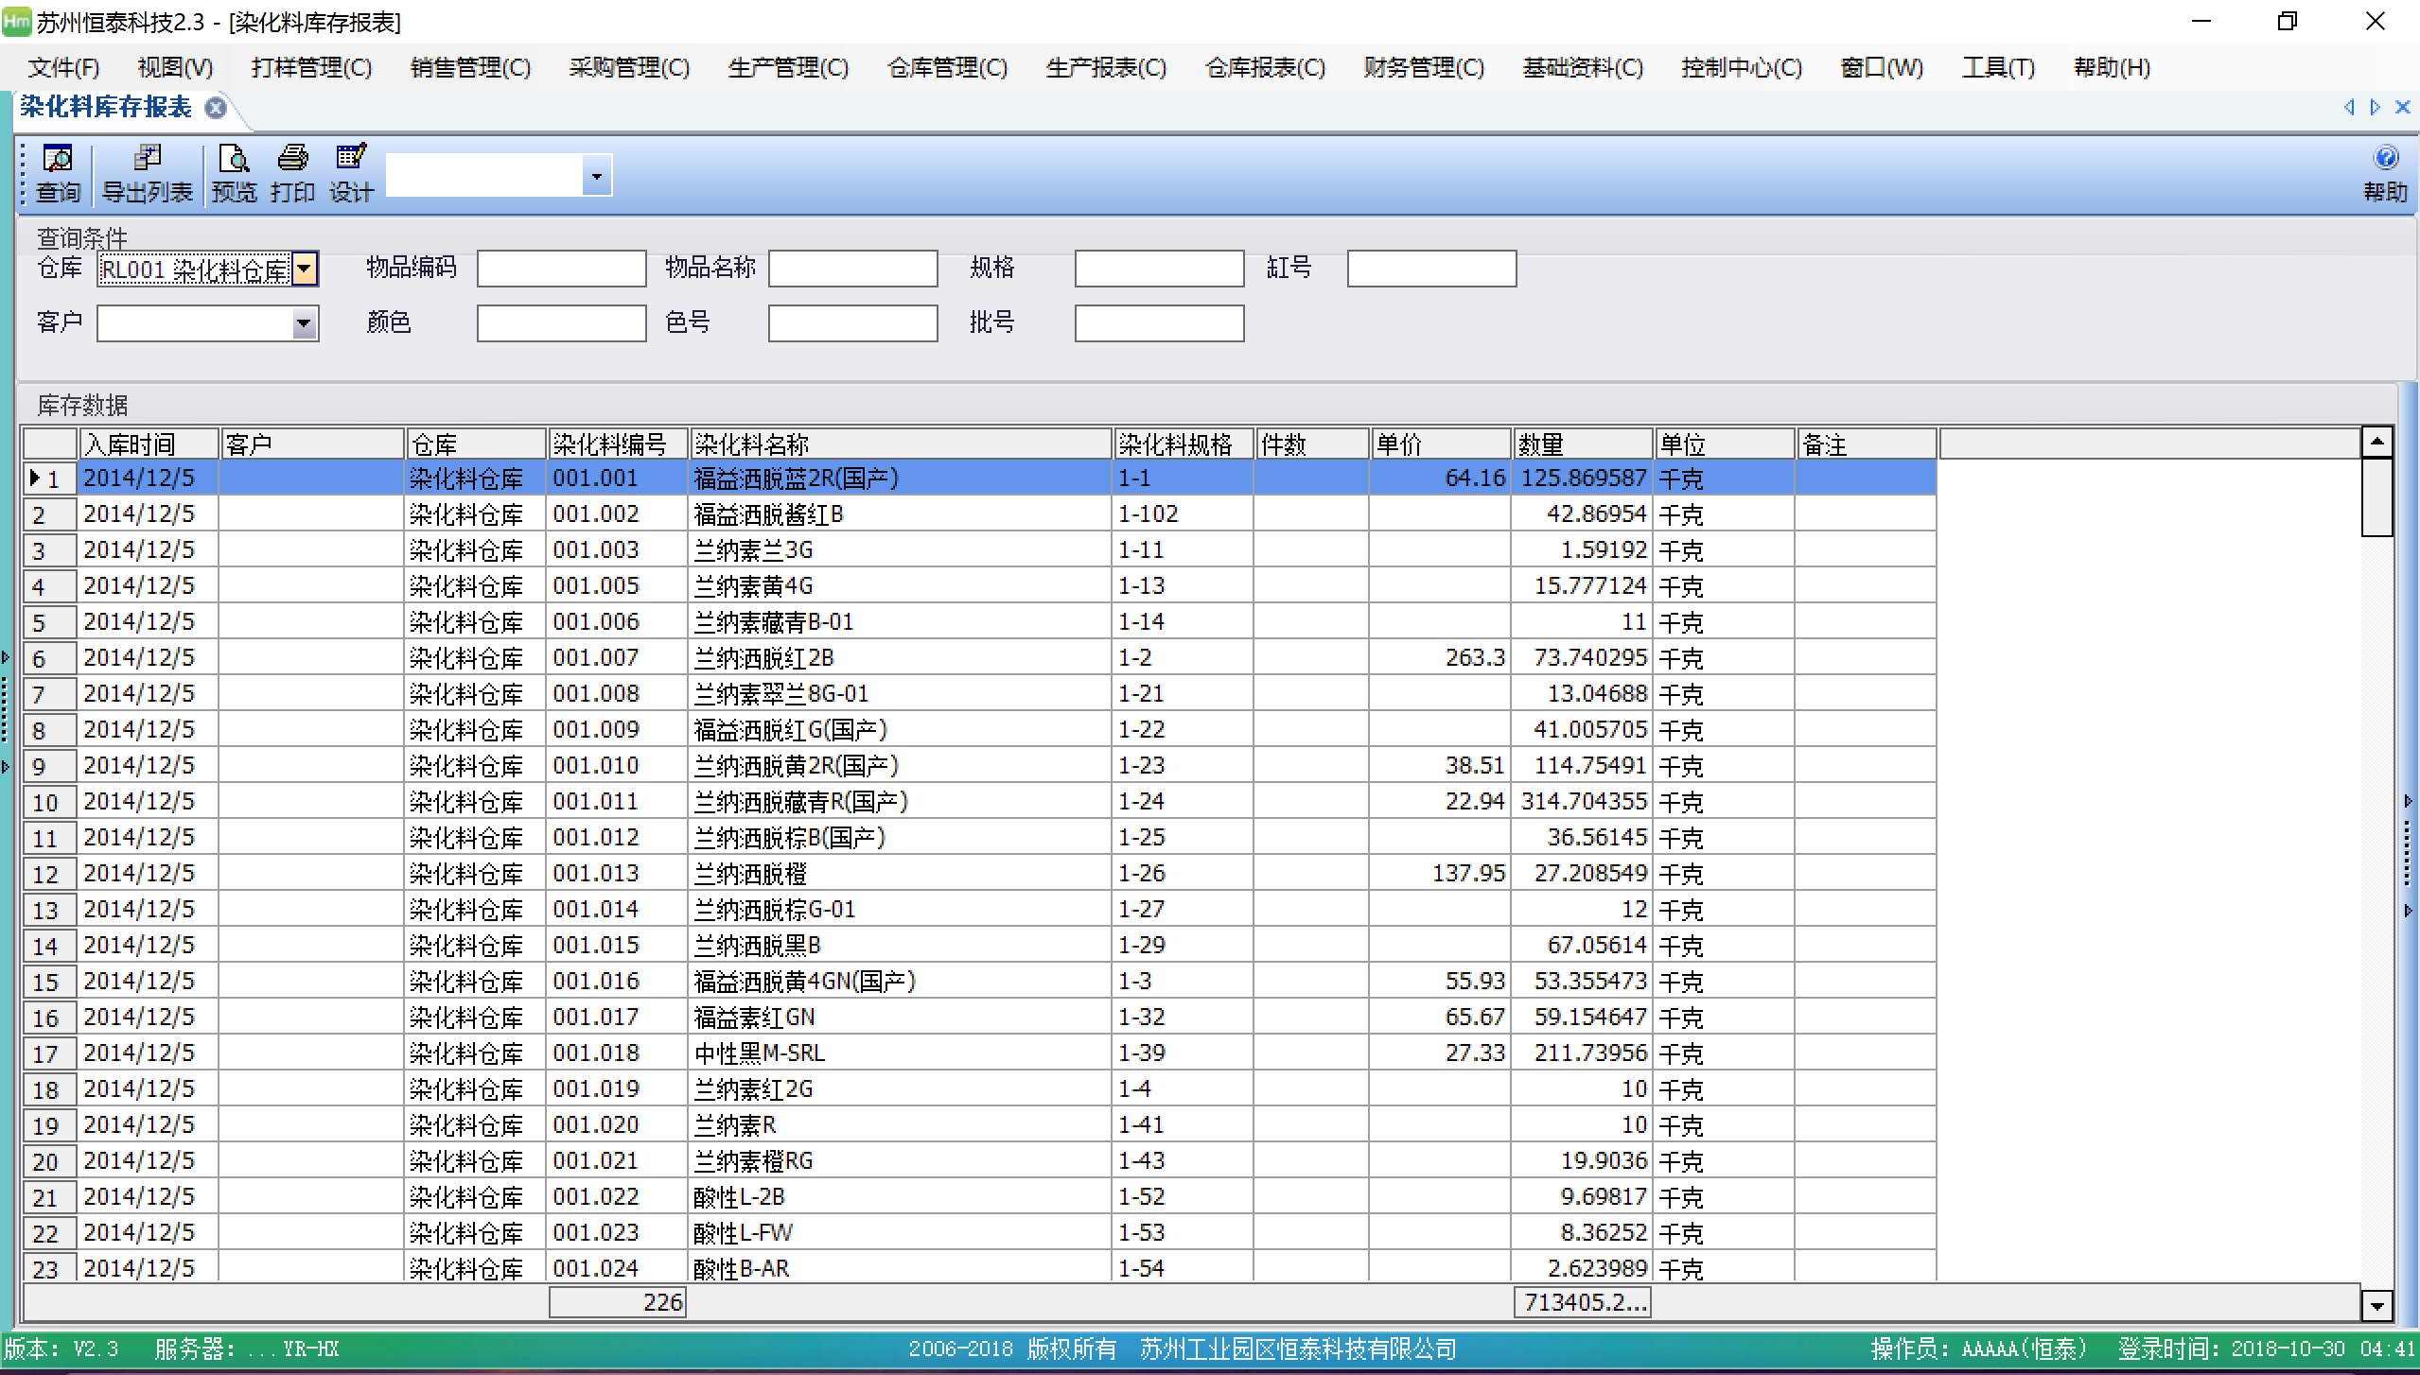Click the 规格 input field
The image size is (2420, 1375).
coord(1160,270)
